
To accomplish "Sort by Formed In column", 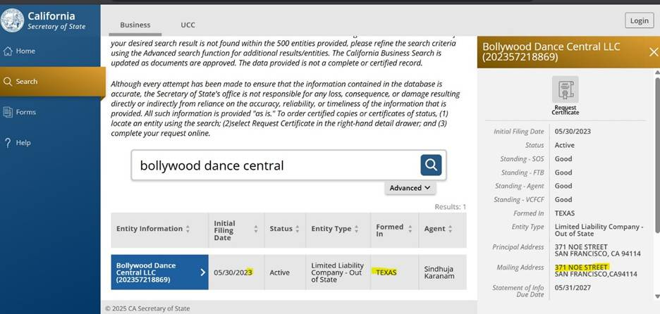I will tap(410, 229).
